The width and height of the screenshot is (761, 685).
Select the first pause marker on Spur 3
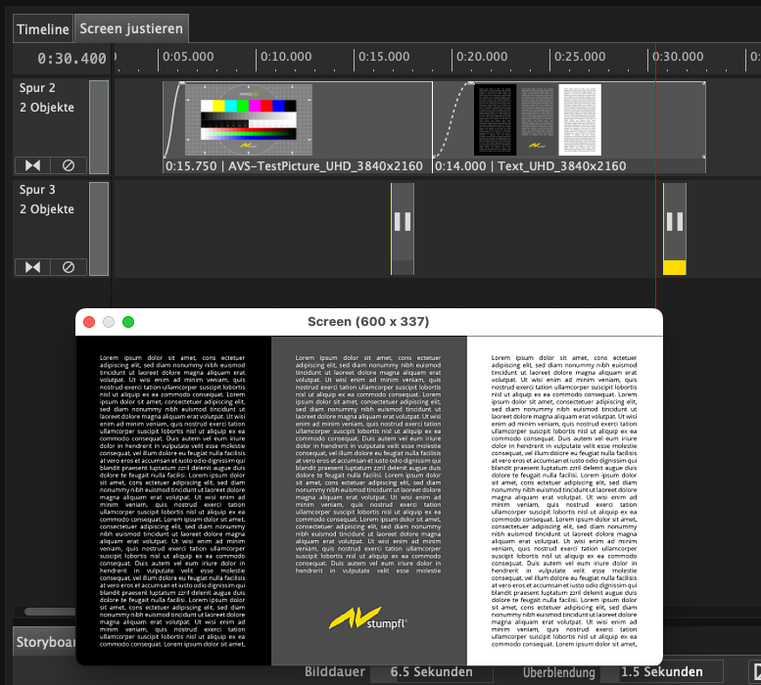point(403,229)
